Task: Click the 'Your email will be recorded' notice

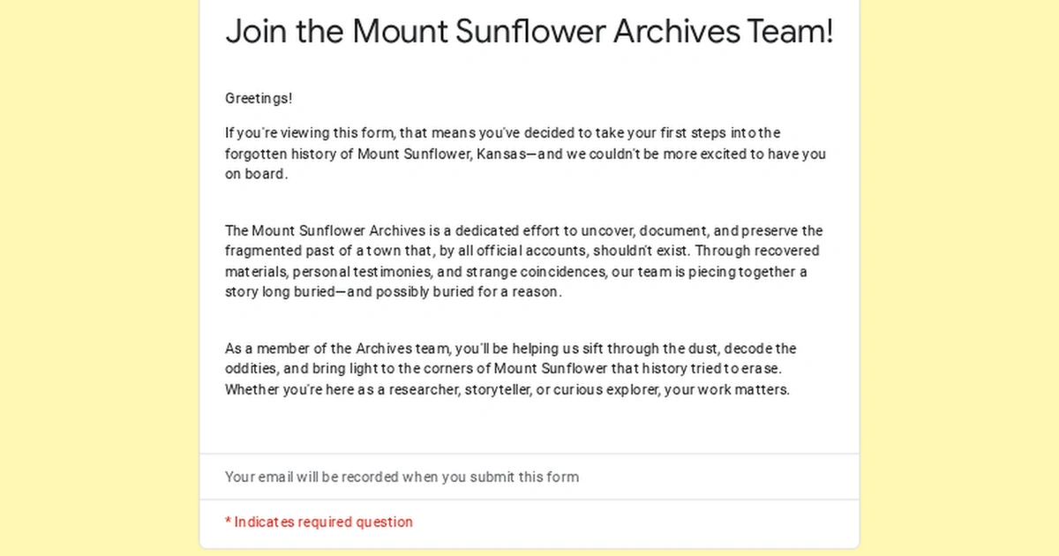Action: click(402, 477)
